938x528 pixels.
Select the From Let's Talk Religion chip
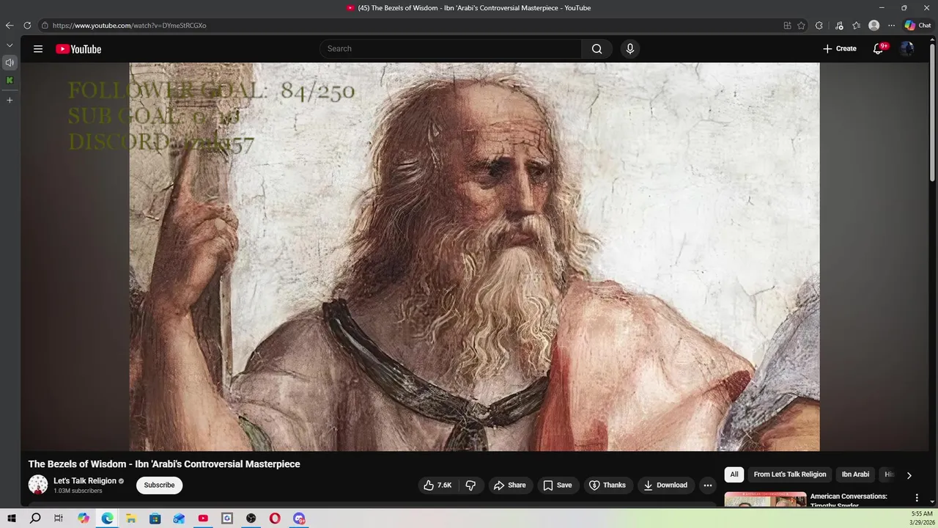(790, 474)
